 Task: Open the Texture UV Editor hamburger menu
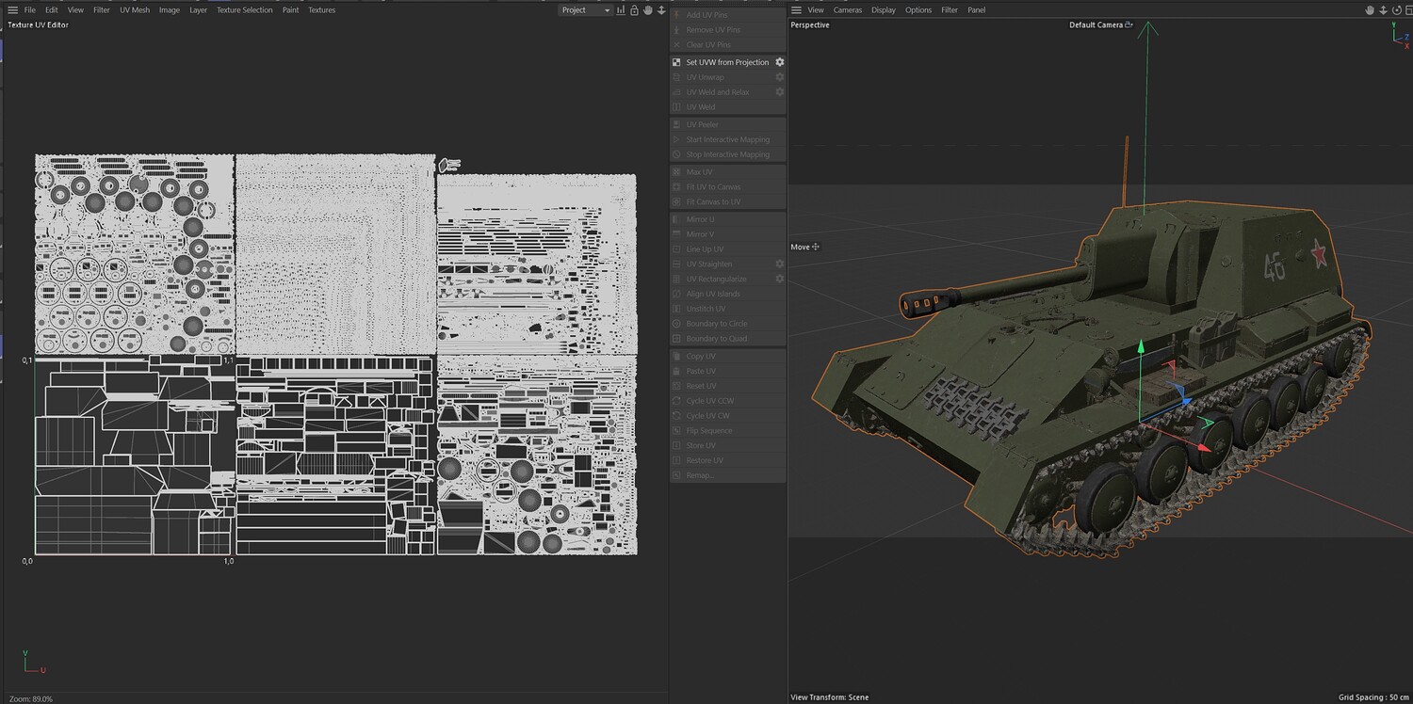12,10
